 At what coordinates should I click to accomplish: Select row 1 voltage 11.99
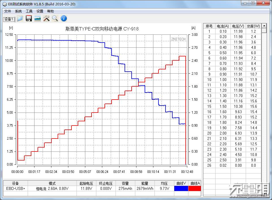pyautogui.click(x=238, y=31)
